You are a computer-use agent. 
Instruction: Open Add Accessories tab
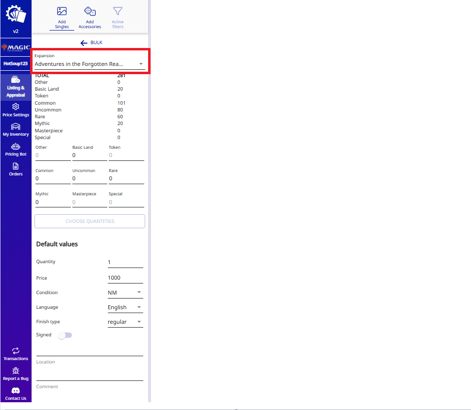tap(90, 18)
